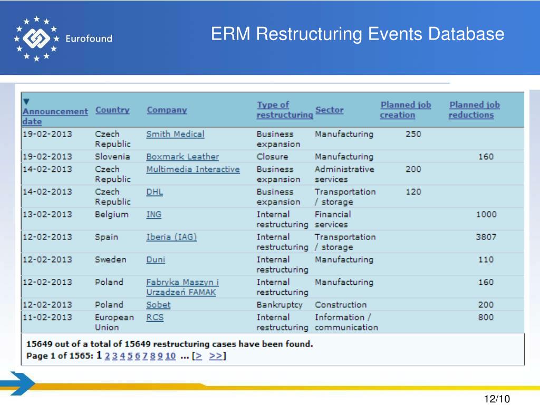Click the Slovenia country cell
Viewport: 540px width, 405px height.
pos(112,157)
